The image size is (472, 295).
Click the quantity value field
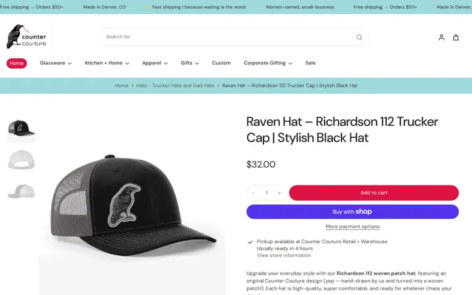[266, 193]
